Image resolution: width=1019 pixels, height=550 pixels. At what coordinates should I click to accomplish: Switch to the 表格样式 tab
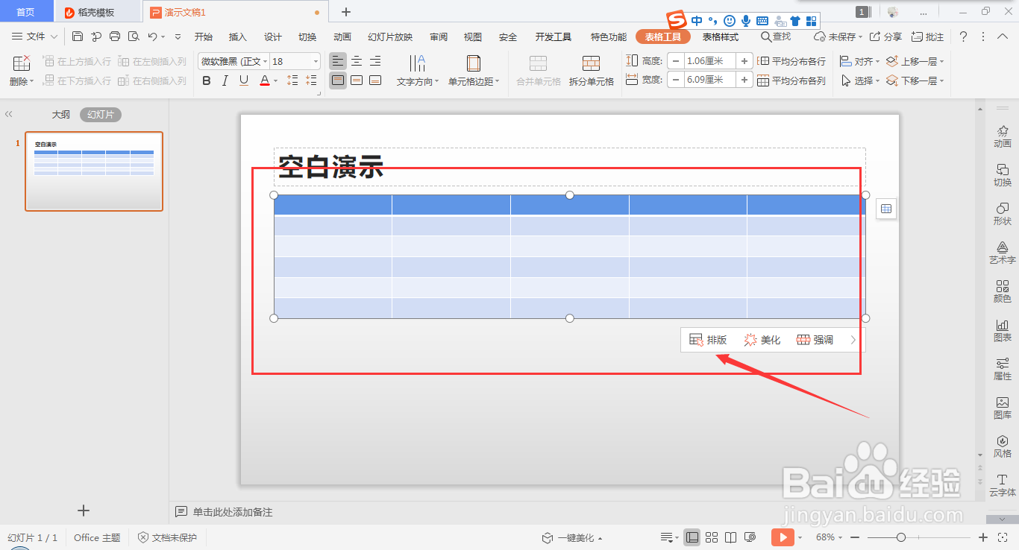pos(719,36)
